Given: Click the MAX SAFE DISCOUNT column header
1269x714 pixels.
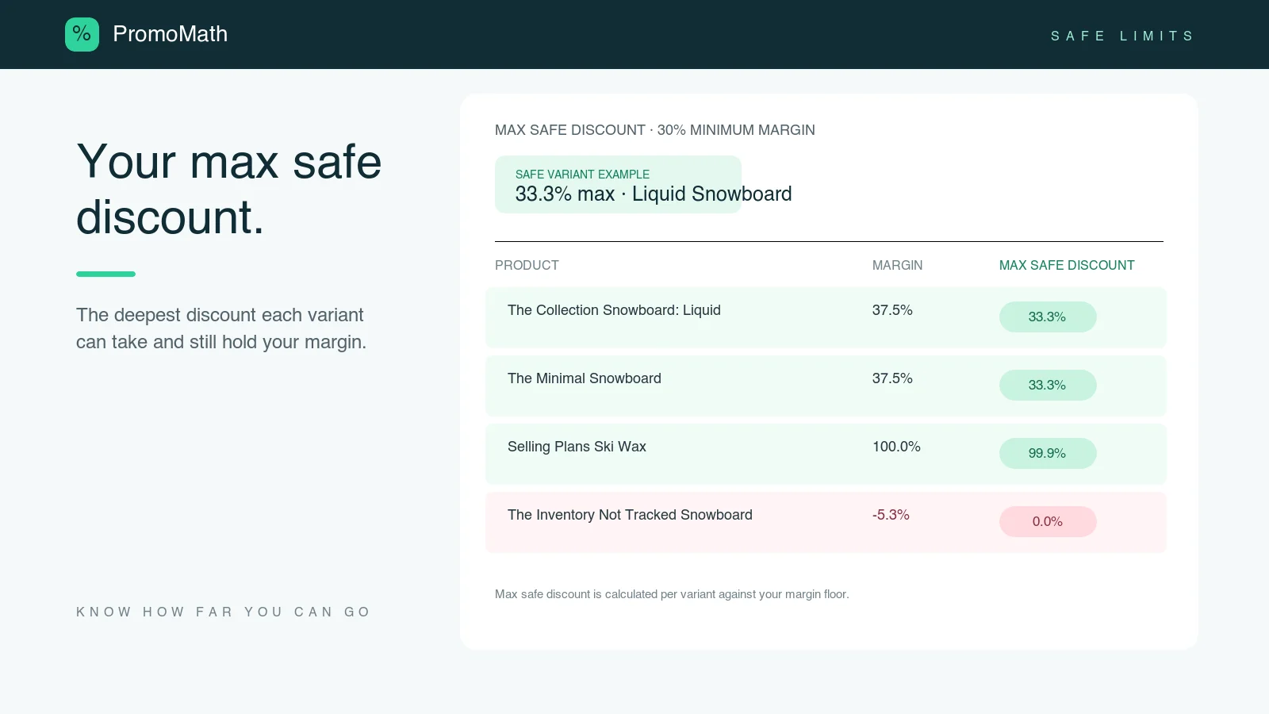Looking at the screenshot, I should tap(1067, 265).
